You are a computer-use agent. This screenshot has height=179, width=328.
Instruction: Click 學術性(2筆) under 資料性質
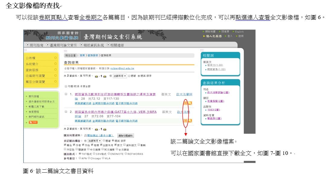click(x=214, y=119)
